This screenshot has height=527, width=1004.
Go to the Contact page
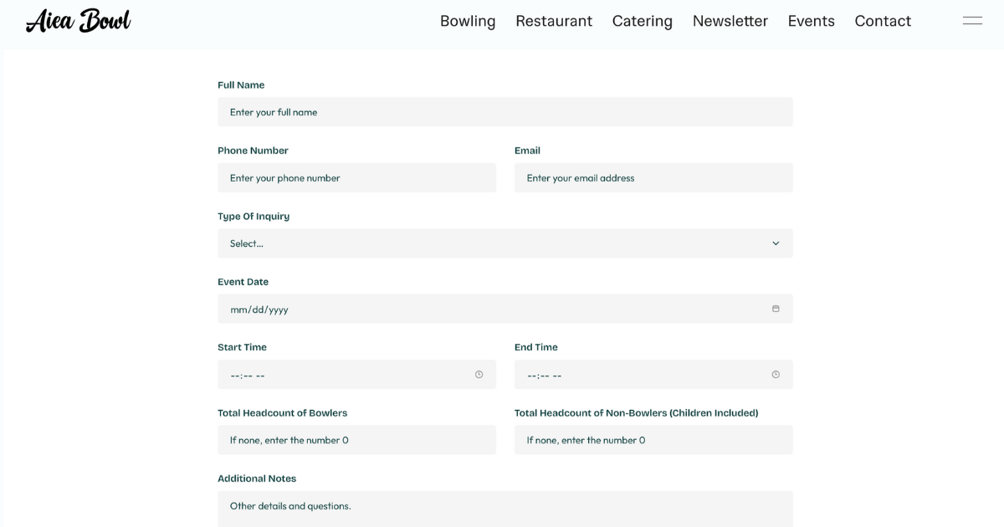(883, 21)
